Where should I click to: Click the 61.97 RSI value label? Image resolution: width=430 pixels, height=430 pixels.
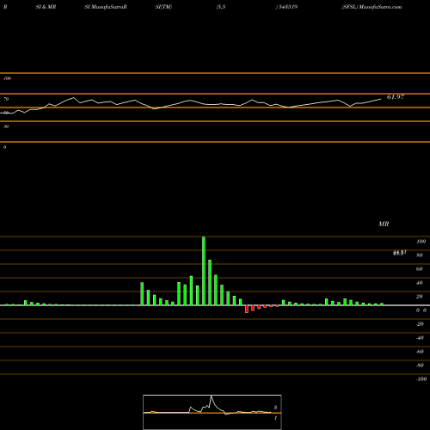(396, 97)
